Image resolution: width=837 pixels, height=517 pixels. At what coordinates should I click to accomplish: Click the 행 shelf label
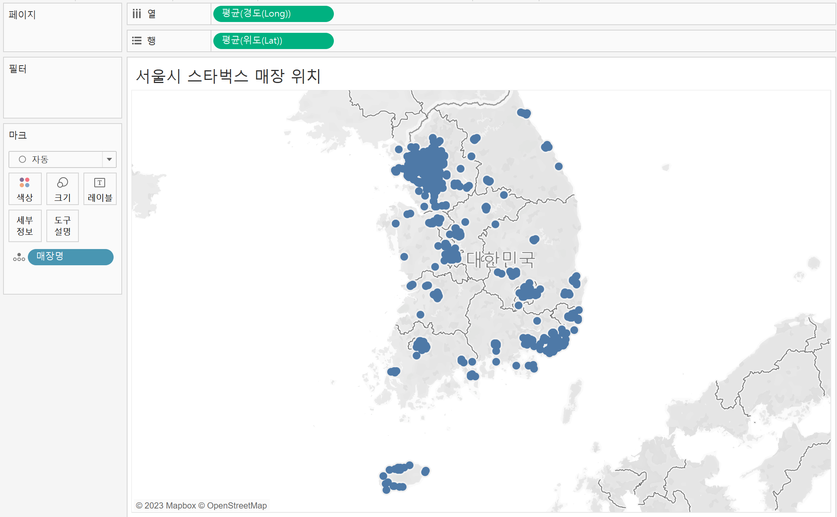[151, 41]
